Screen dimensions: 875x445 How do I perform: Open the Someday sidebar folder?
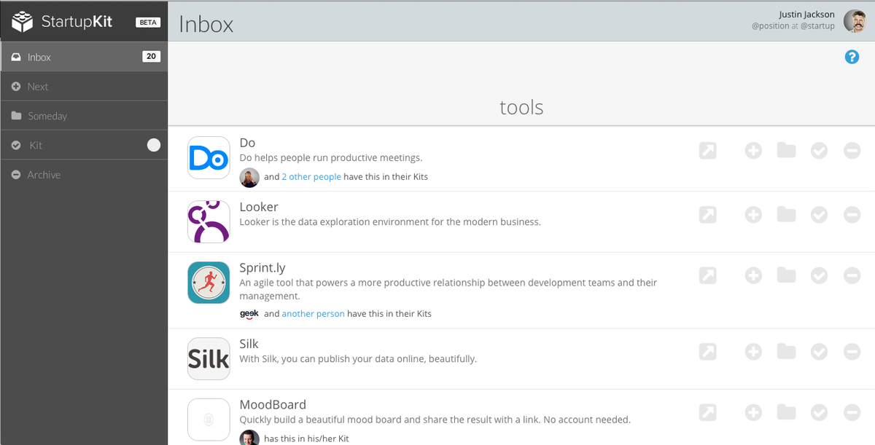47,117
